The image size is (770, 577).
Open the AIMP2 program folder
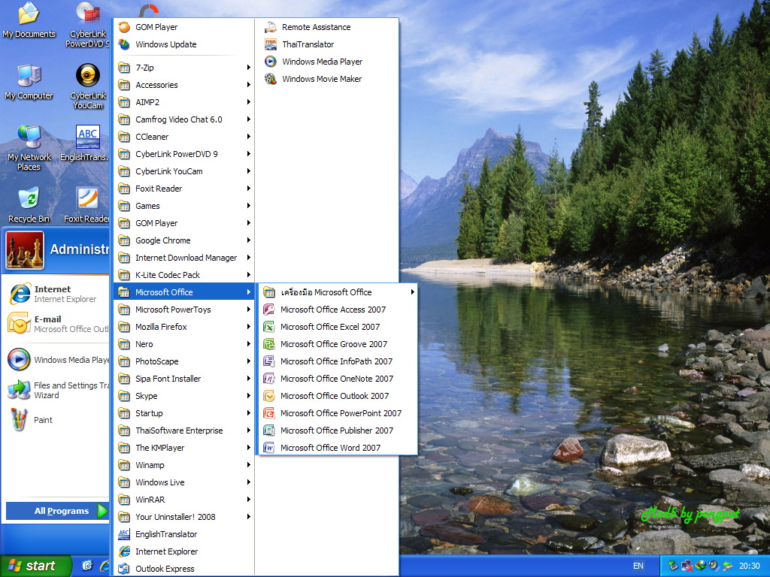(x=184, y=102)
